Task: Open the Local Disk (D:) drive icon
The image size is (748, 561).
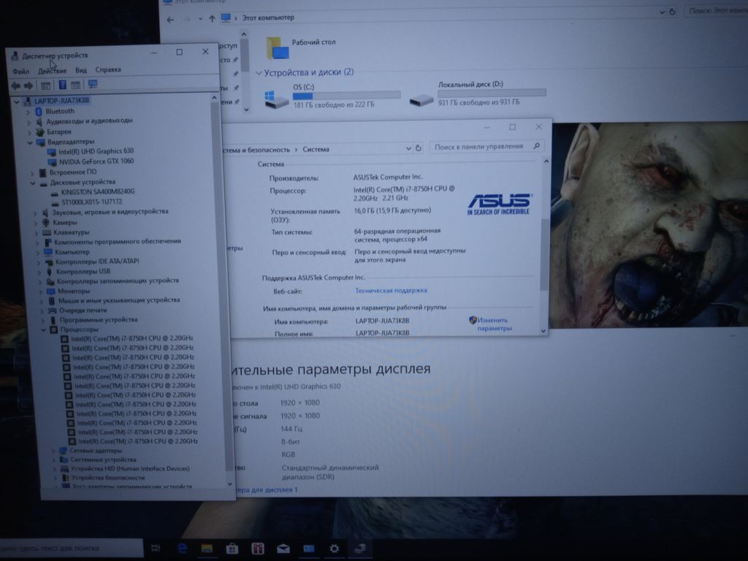Action: pyautogui.click(x=422, y=99)
